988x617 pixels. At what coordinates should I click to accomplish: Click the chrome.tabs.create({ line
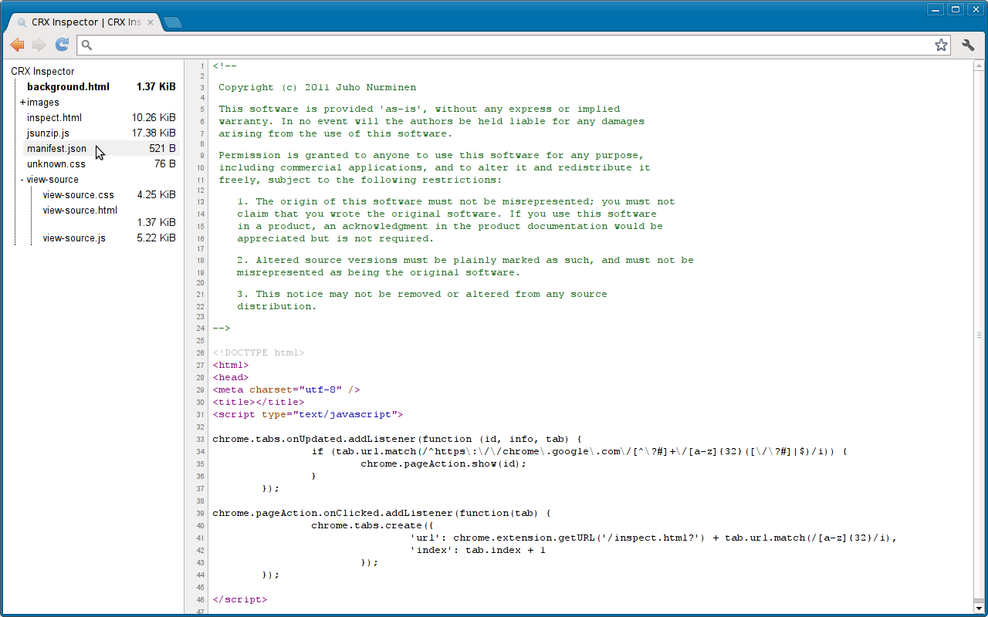373,526
